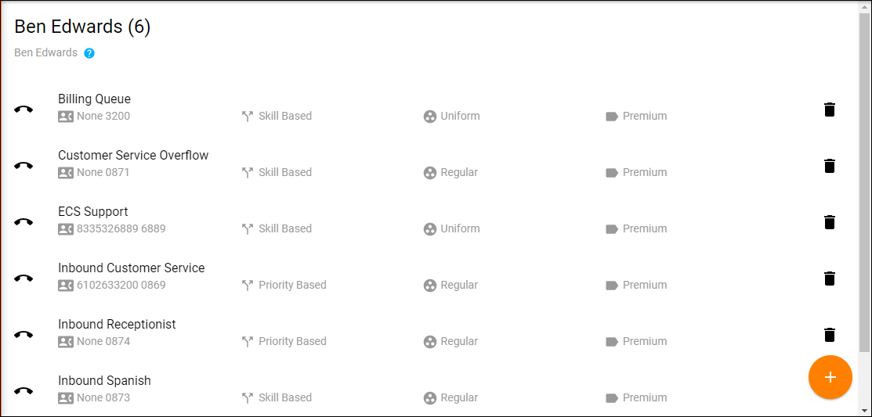The width and height of the screenshot is (872, 417).
Task: Remove the Inbound Receptionist queue
Action: [x=830, y=335]
